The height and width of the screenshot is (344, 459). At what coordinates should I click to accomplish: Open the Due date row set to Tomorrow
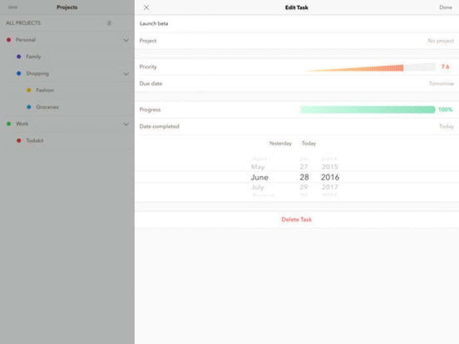296,83
